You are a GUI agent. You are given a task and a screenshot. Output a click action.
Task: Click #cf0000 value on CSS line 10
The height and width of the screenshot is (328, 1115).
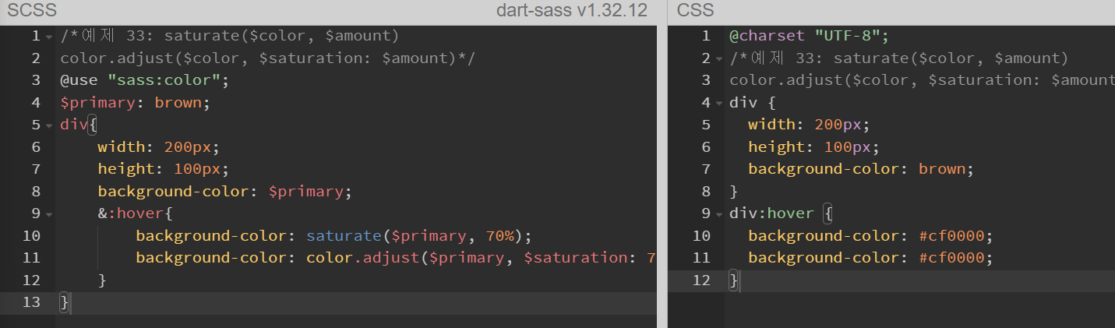[x=952, y=236]
